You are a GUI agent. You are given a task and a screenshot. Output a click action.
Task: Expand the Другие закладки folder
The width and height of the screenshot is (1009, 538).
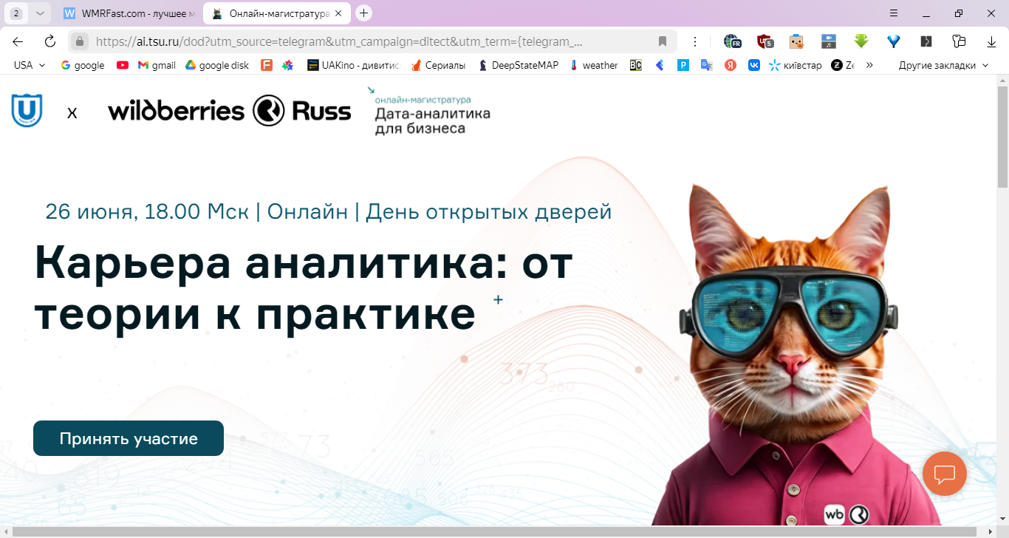pyautogui.click(x=943, y=65)
